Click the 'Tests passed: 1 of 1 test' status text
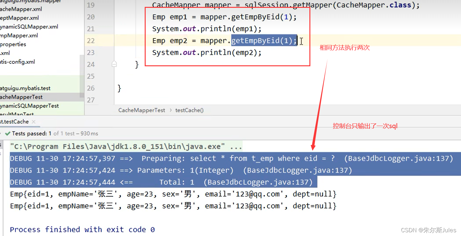The width and height of the screenshot is (461, 236). 55,133
